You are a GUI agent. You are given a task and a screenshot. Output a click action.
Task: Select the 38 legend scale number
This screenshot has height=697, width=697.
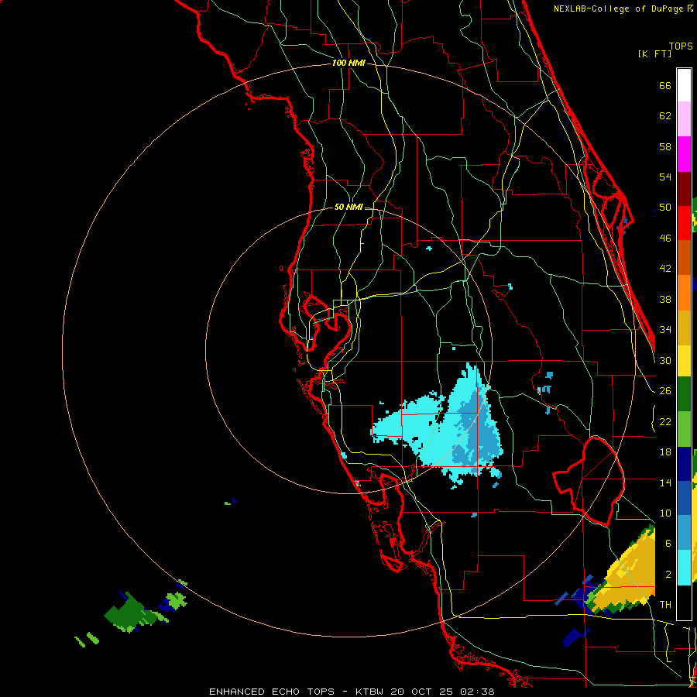665,300
